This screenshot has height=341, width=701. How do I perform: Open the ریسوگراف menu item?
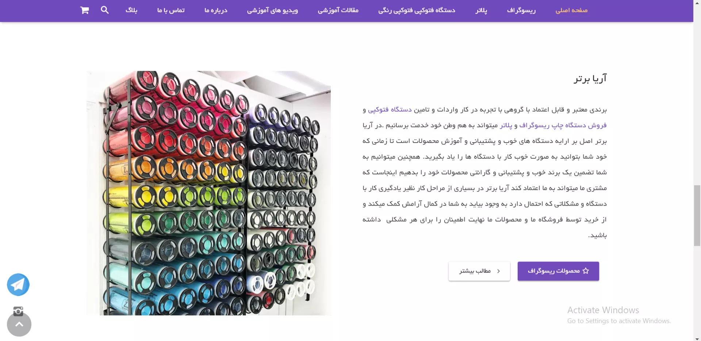point(521,10)
